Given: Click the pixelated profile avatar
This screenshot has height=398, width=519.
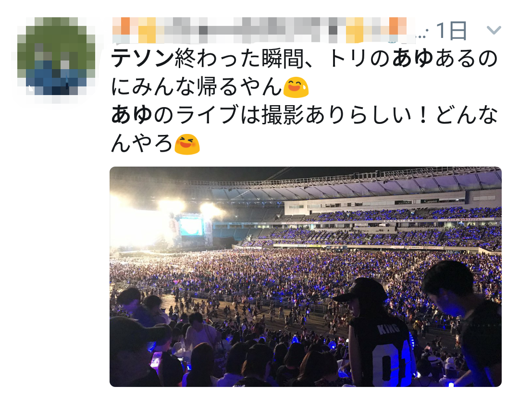Looking at the screenshot, I should [x=56, y=56].
